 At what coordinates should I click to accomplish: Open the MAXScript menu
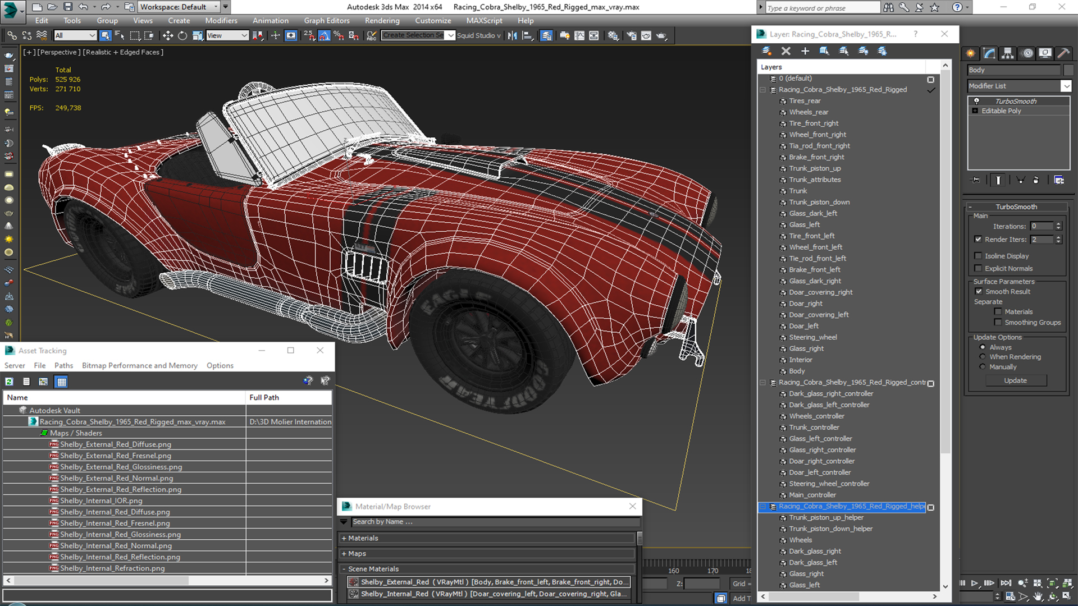[x=484, y=21]
